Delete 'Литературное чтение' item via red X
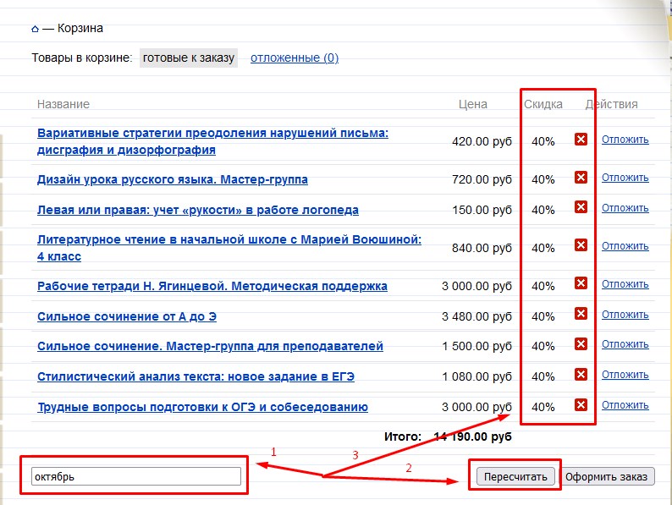This screenshot has width=672, height=505. [x=581, y=245]
